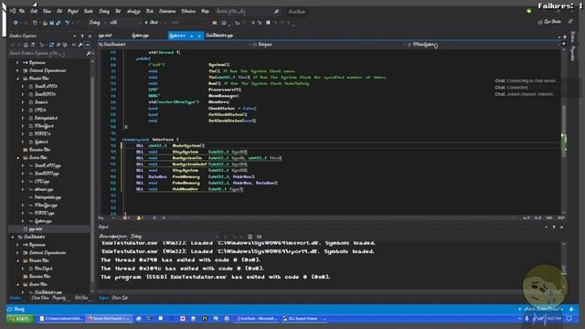Viewport: 585px width, 329px height.
Task: Collapse the upper Source Files folder
Action: pos(17,158)
